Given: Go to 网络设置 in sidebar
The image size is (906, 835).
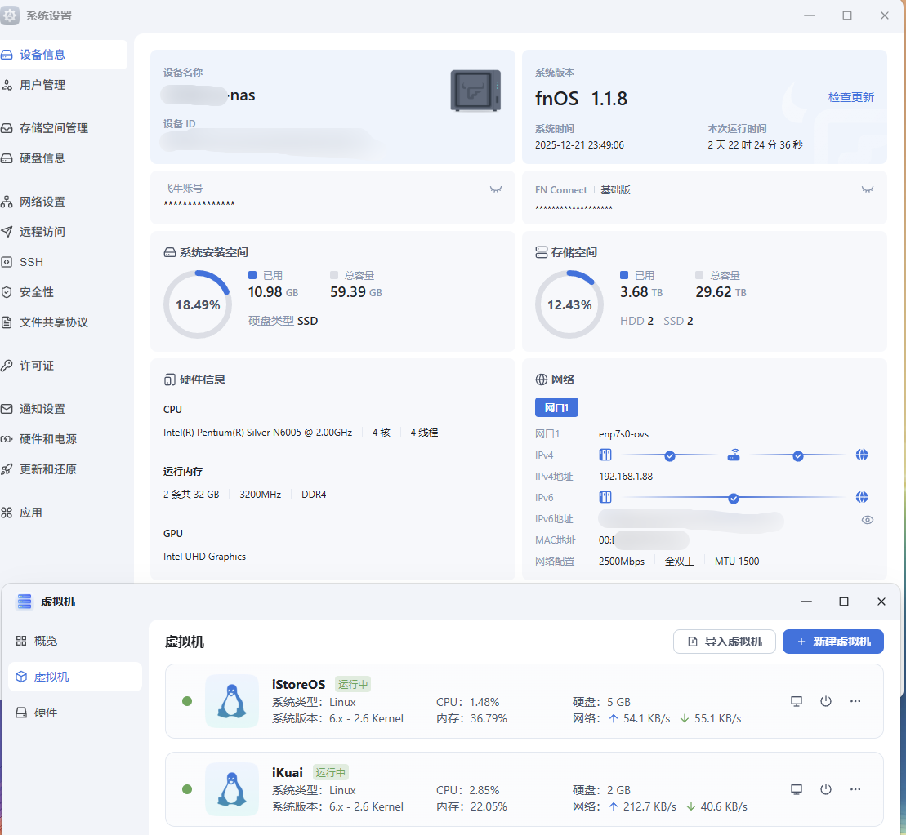Looking at the screenshot, I should coord(42,202).
